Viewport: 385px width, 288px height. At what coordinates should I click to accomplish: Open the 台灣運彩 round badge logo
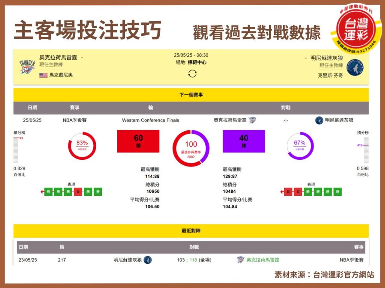tap(356, 29)
